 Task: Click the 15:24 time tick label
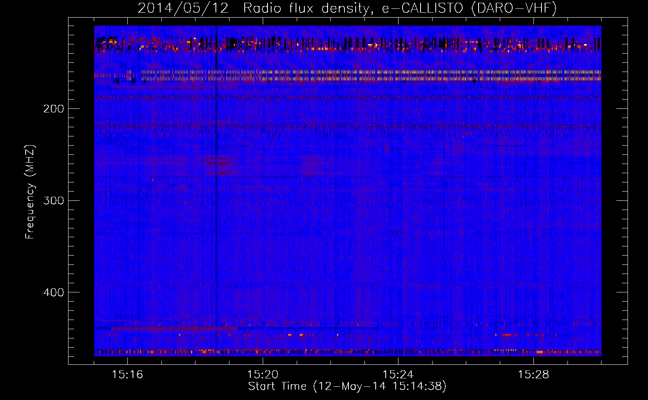pyautogui.click(x=398, y=375)
